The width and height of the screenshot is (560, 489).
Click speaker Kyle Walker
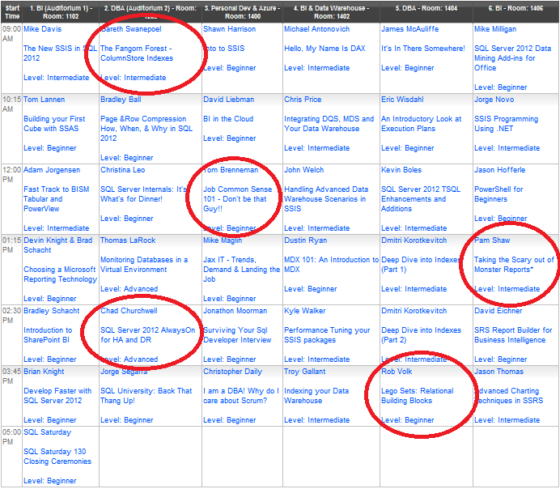click(x=304, y=310)
